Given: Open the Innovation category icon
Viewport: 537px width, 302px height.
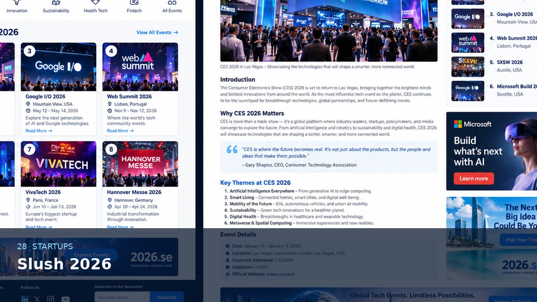Looking at the screenshot, I should [17, 2].
